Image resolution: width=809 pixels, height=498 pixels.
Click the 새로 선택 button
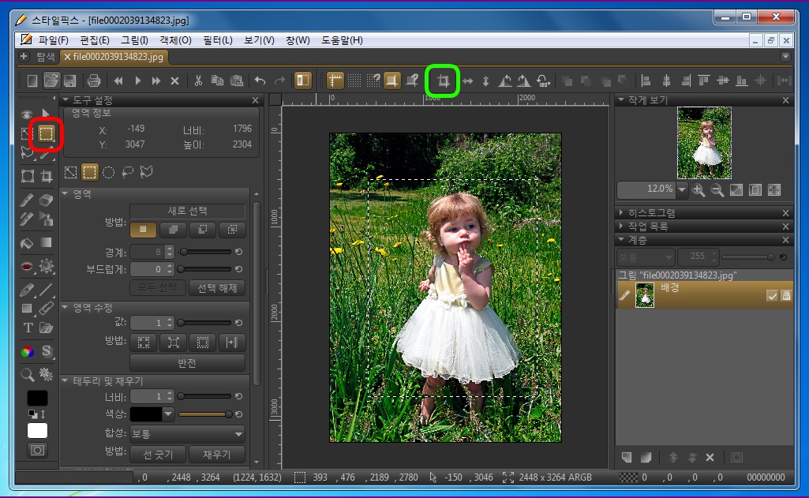point(187,211)
